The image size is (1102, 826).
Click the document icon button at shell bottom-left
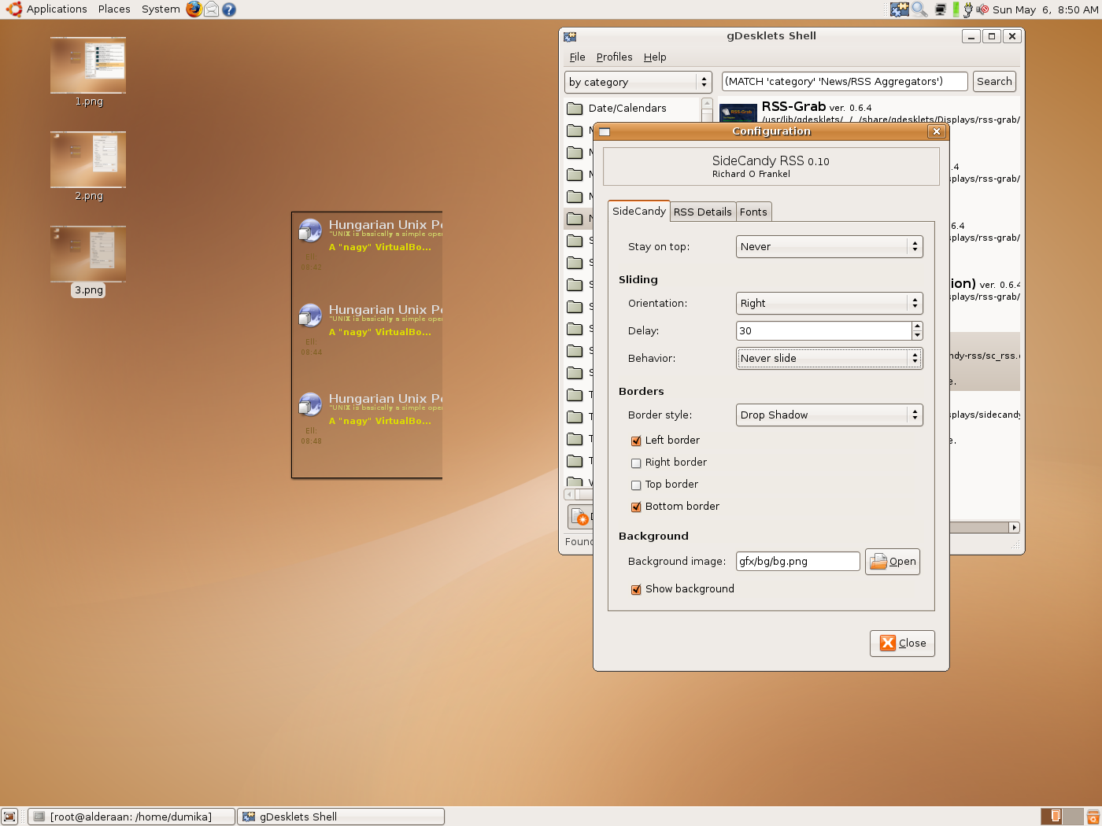pyautogui.click(x=580, y=517)
